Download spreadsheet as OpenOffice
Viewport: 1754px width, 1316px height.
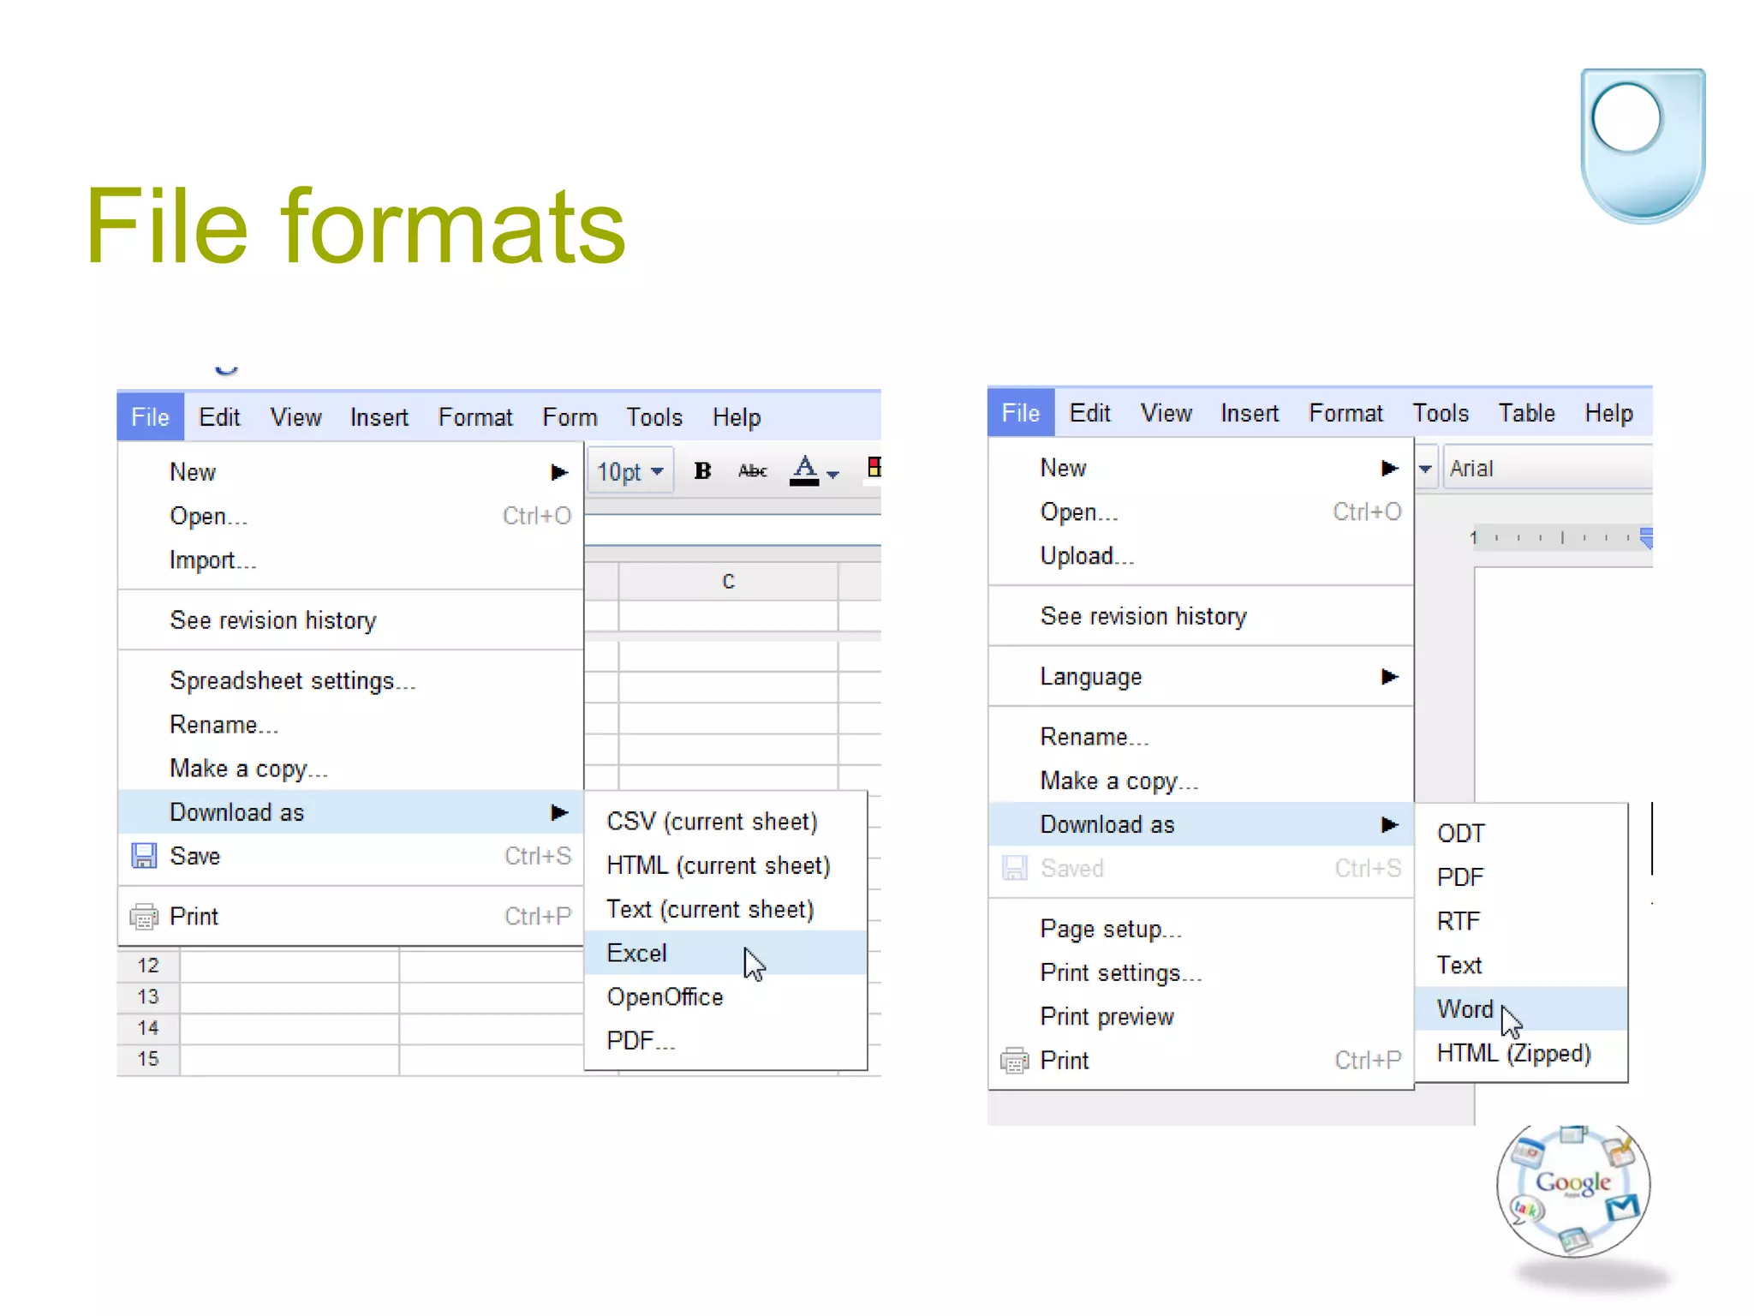(725, 997)
